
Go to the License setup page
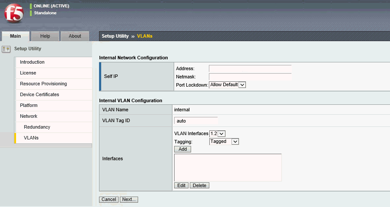click(28, 73)
